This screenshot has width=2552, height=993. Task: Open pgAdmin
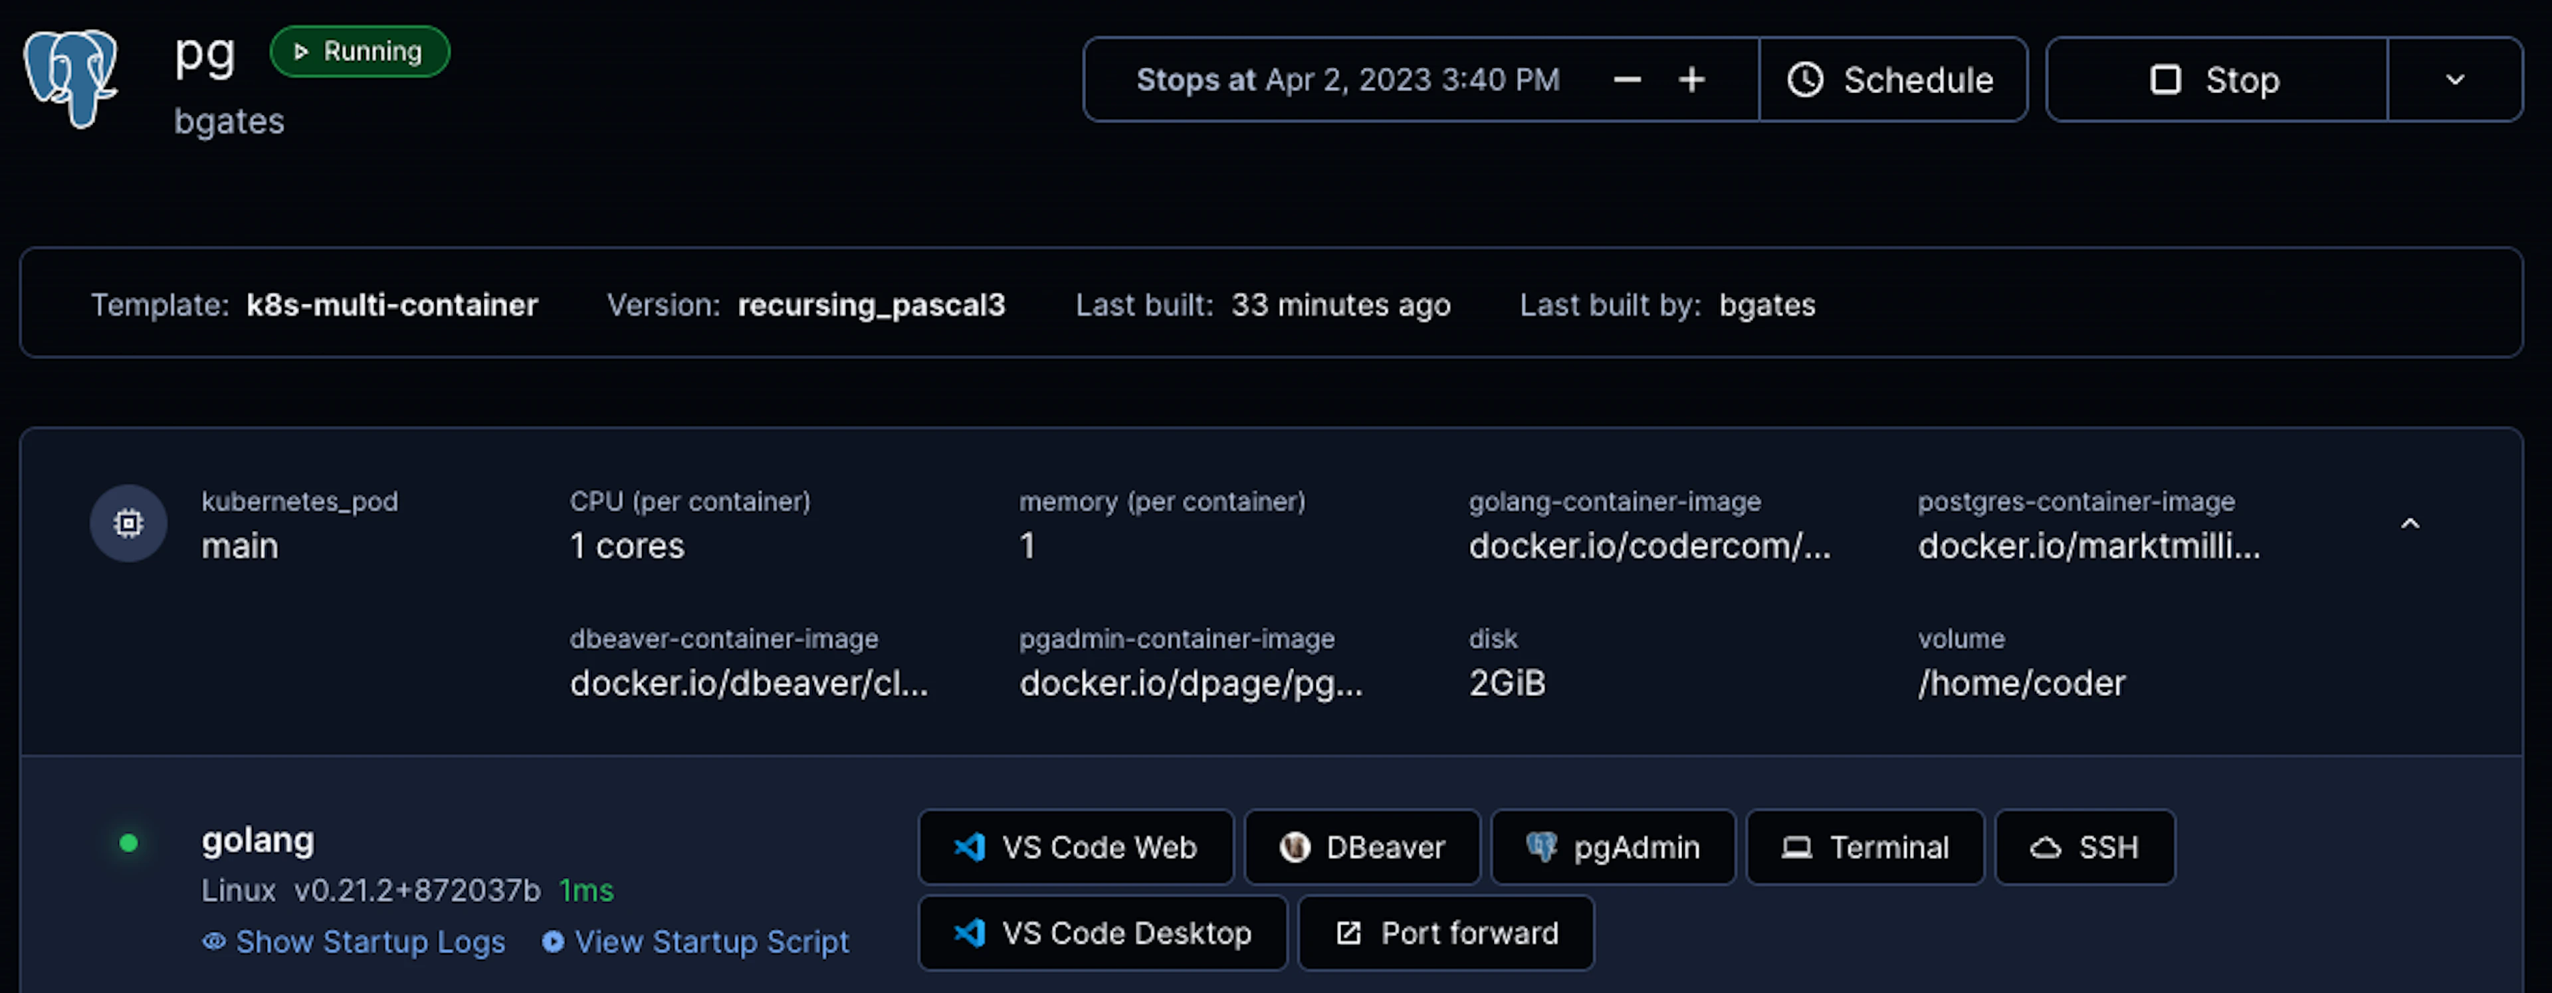1613,847
